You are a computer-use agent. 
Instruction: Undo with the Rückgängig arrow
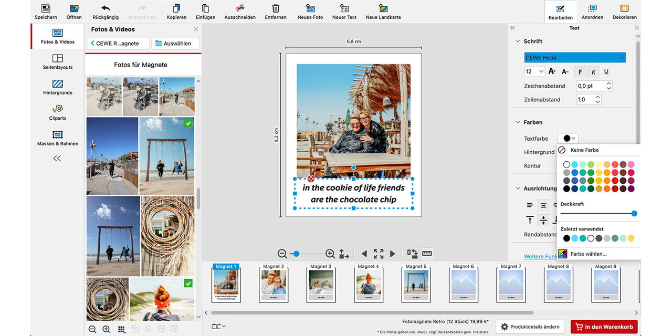[x=105, y=8]
